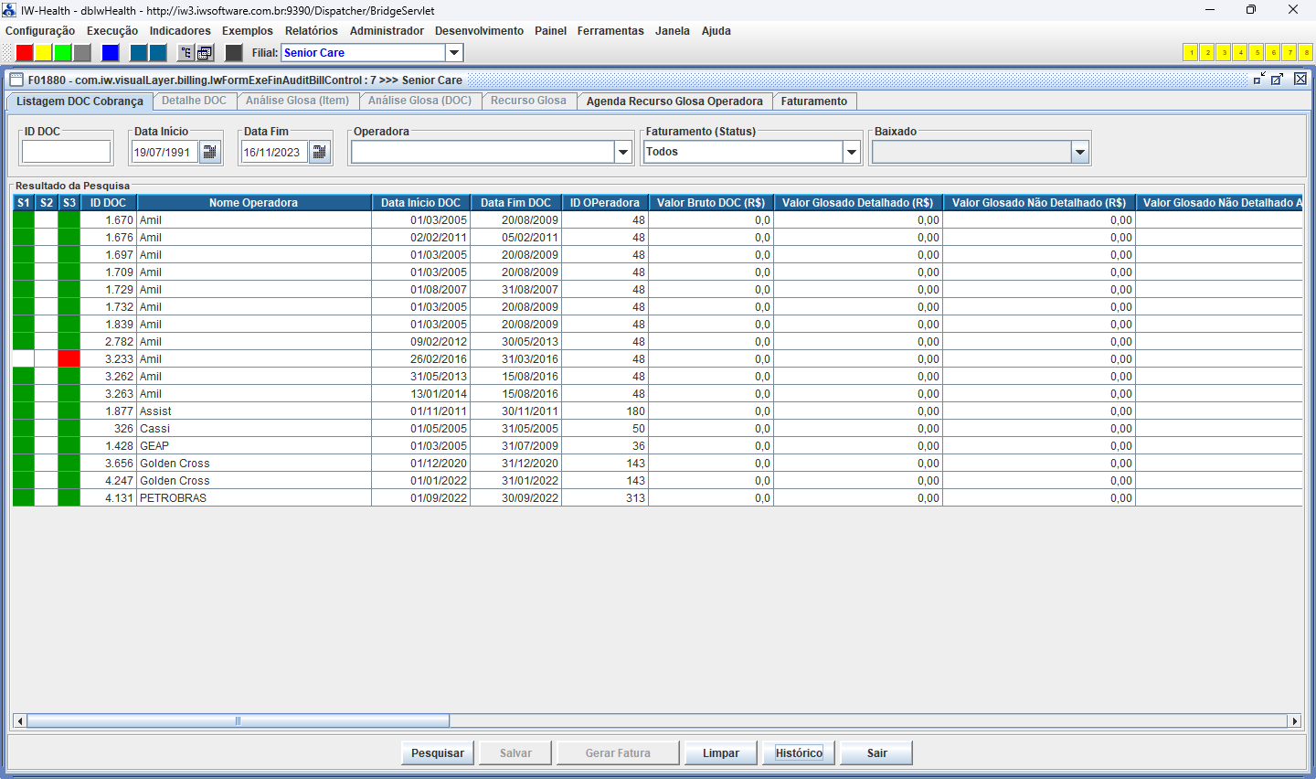Click the Pesquisar button
Image resolution: width=1316 pixels, height=779 pixels.
pos(438,753)
